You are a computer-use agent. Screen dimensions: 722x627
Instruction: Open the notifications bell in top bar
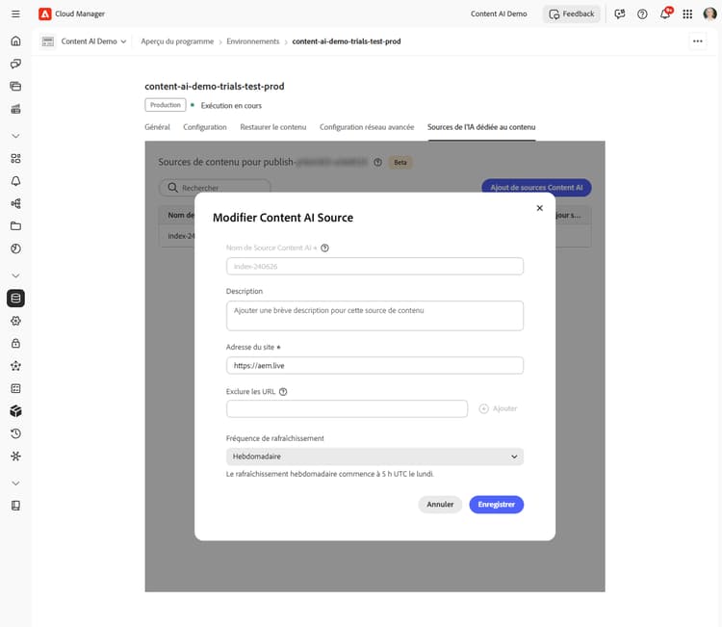(x=665, y=13)
